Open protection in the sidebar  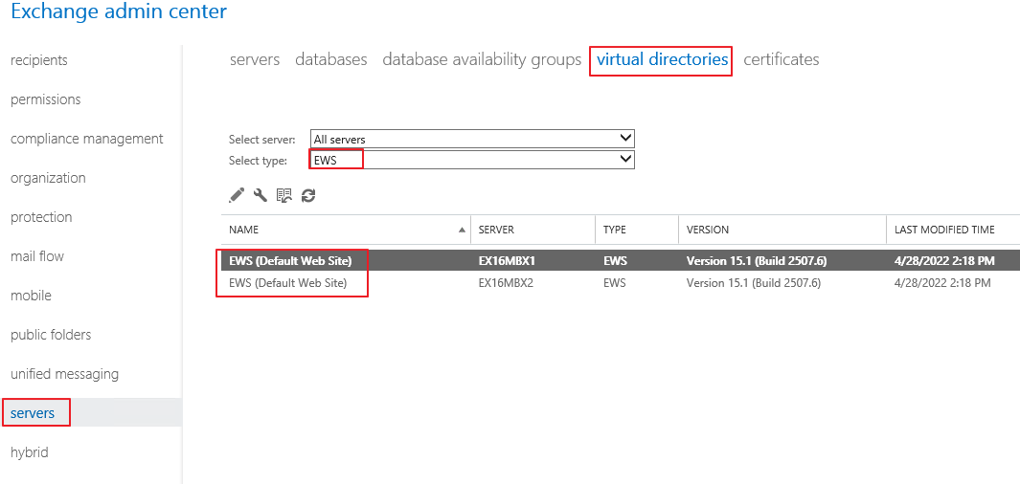pyautogui.click(x=41, y=217)
